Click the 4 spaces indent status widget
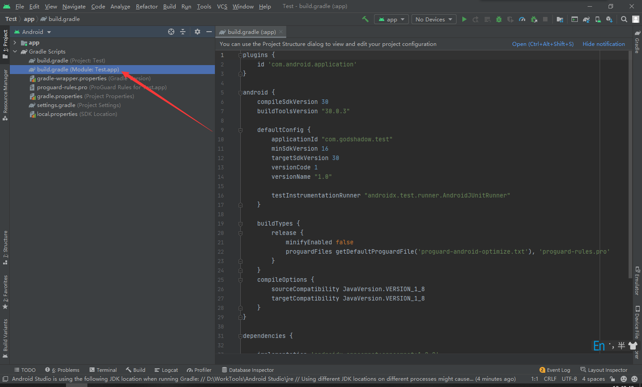This screenshot has height=387, width=642. [593, 379]
